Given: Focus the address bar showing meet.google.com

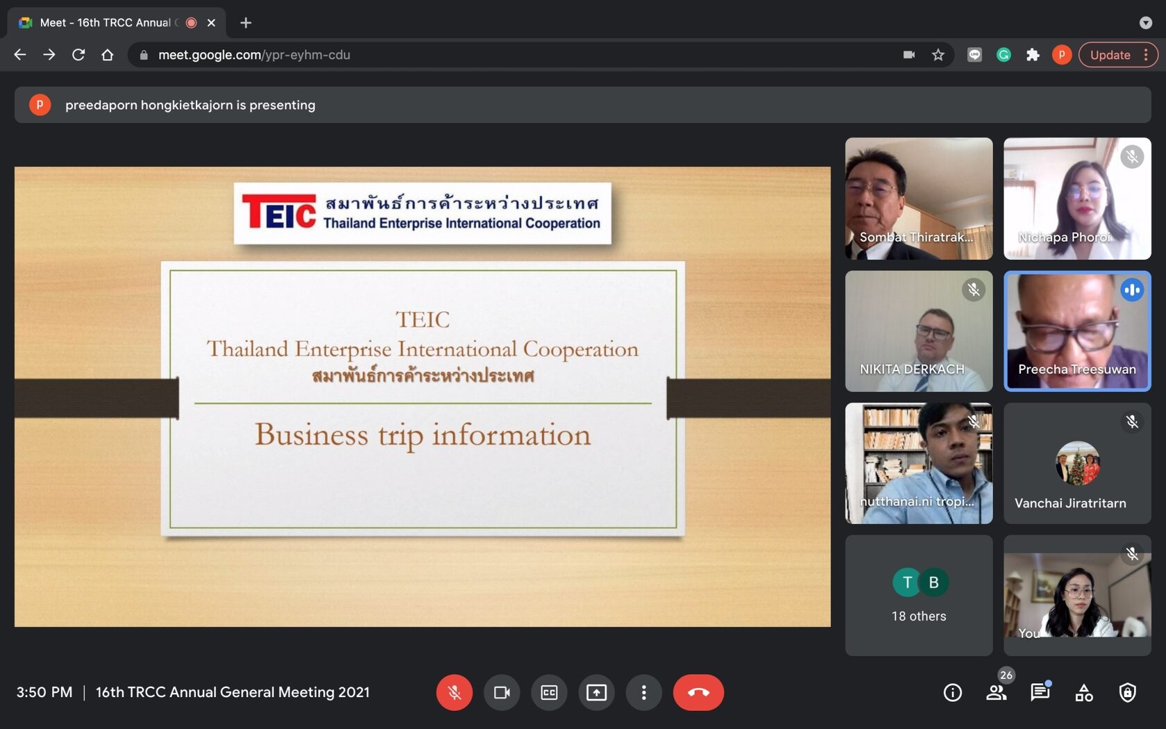Looking at the screenshot, I should (541, 55).
